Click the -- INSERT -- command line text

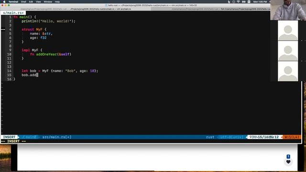pos(13,141)
